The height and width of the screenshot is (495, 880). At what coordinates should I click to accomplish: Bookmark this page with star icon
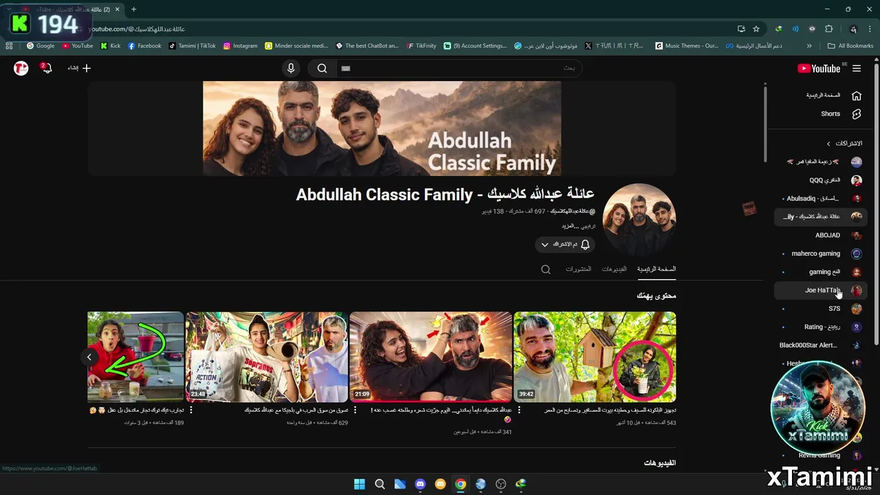point(756,29)
